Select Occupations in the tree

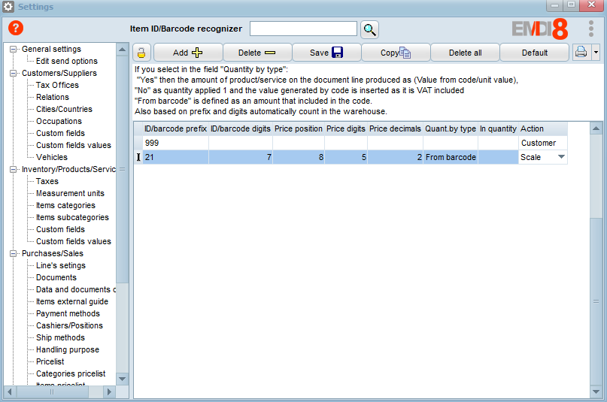pyautogui.click(x=59, y=121)
